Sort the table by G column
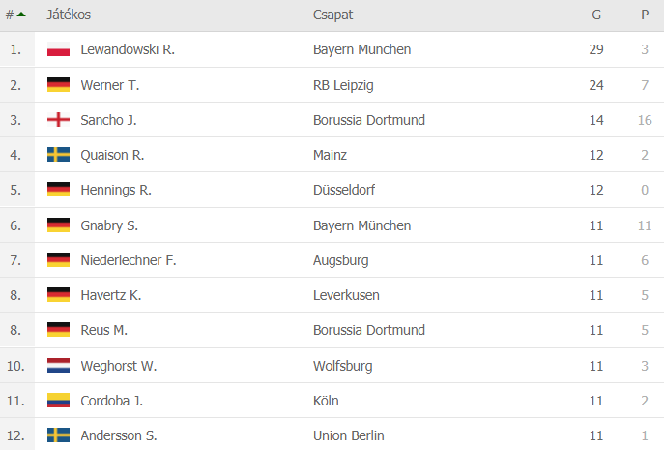Image resolution: width=664 pixels, height=450 pixels. pyautogui.click(x=596, y=15)
